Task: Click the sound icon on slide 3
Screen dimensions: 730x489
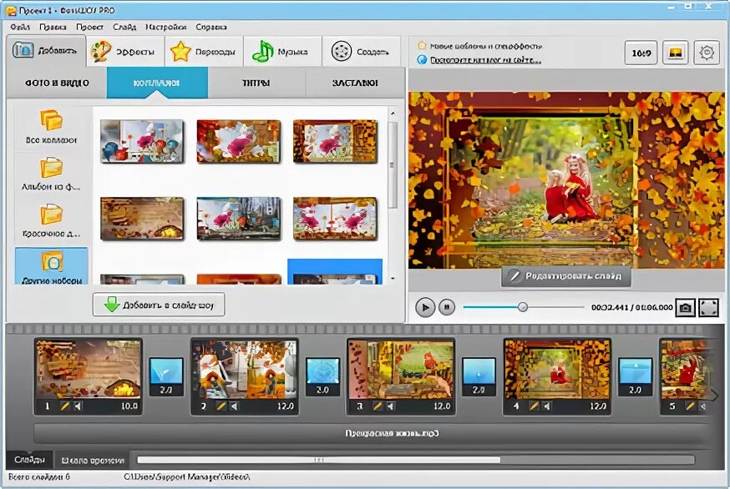Action: coord(391,406)
